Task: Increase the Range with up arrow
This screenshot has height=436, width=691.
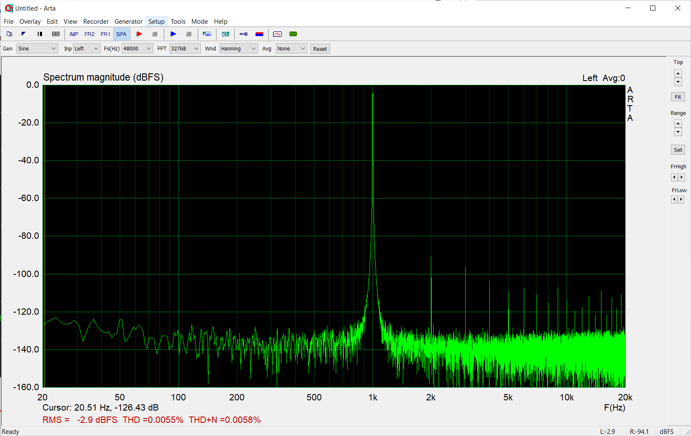Action: [x=678, y=123]
